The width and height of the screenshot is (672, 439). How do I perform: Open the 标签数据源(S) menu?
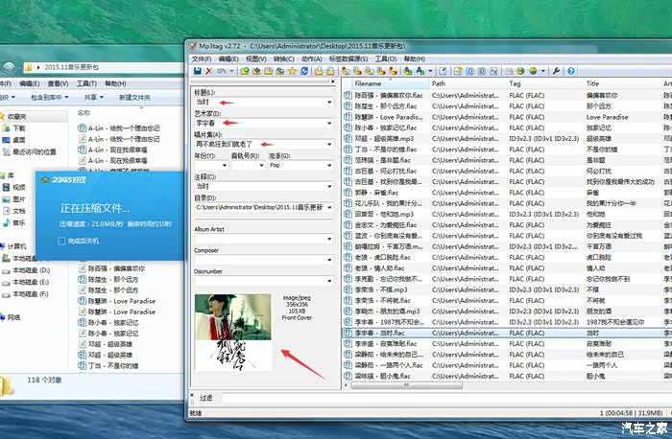pyautogui.click(x=347, y=58)
